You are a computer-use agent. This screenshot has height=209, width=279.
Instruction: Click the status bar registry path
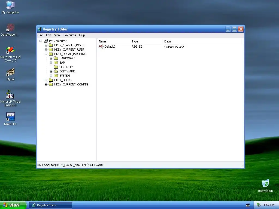[71, 165]
